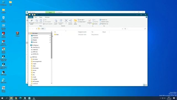The height and width of the screenshot is (100, 177).
Task: Open the Kolay erişim dropdown
Action: pyautogui.click(x=82, y=22)
